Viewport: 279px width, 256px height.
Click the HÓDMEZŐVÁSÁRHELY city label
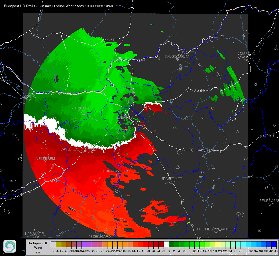pyautogui.click(x=216, y=229)
